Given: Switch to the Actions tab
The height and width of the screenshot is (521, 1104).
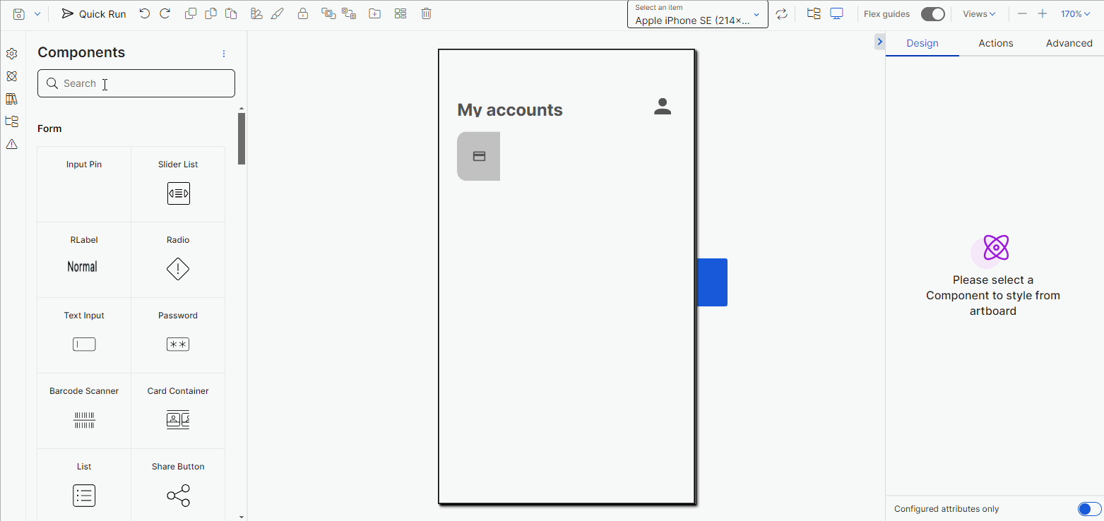Looking at the screenshot, I should [x=995, y=43].
